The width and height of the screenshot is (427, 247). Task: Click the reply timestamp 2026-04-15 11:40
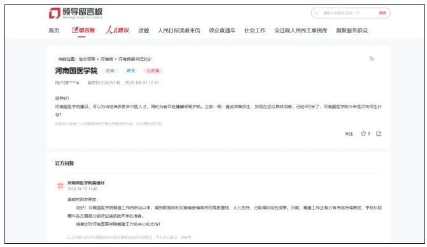coord(82,189)
